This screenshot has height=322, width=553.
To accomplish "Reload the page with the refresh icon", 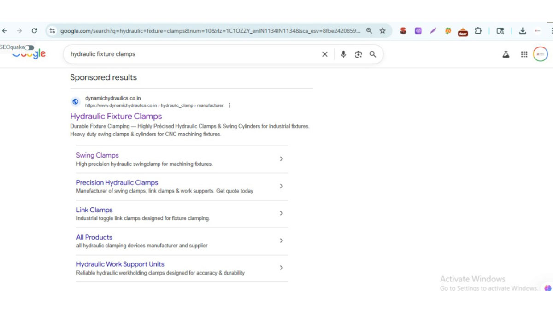I will click(x=34, y=31).
